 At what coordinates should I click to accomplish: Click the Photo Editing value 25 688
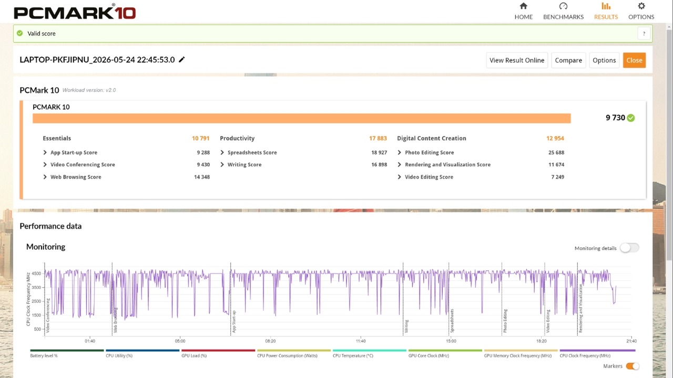[556, 152]
